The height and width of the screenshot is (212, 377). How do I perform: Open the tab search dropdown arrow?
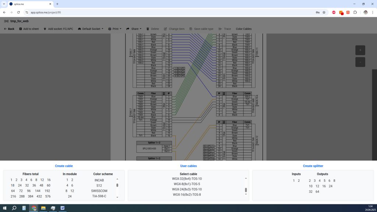pos(4,4)
